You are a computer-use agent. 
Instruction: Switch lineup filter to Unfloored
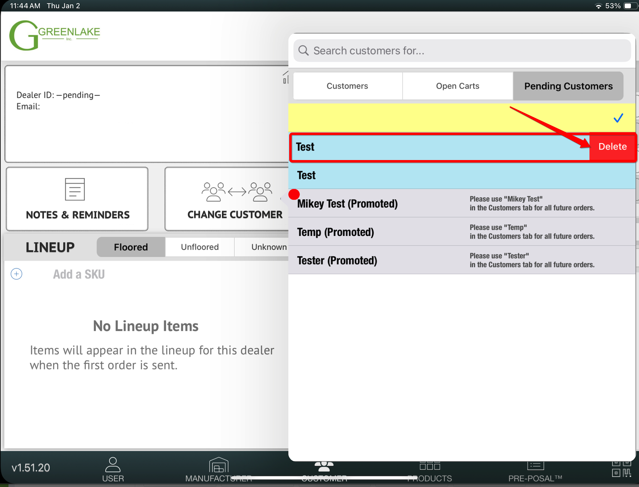[x=200, y=247]
